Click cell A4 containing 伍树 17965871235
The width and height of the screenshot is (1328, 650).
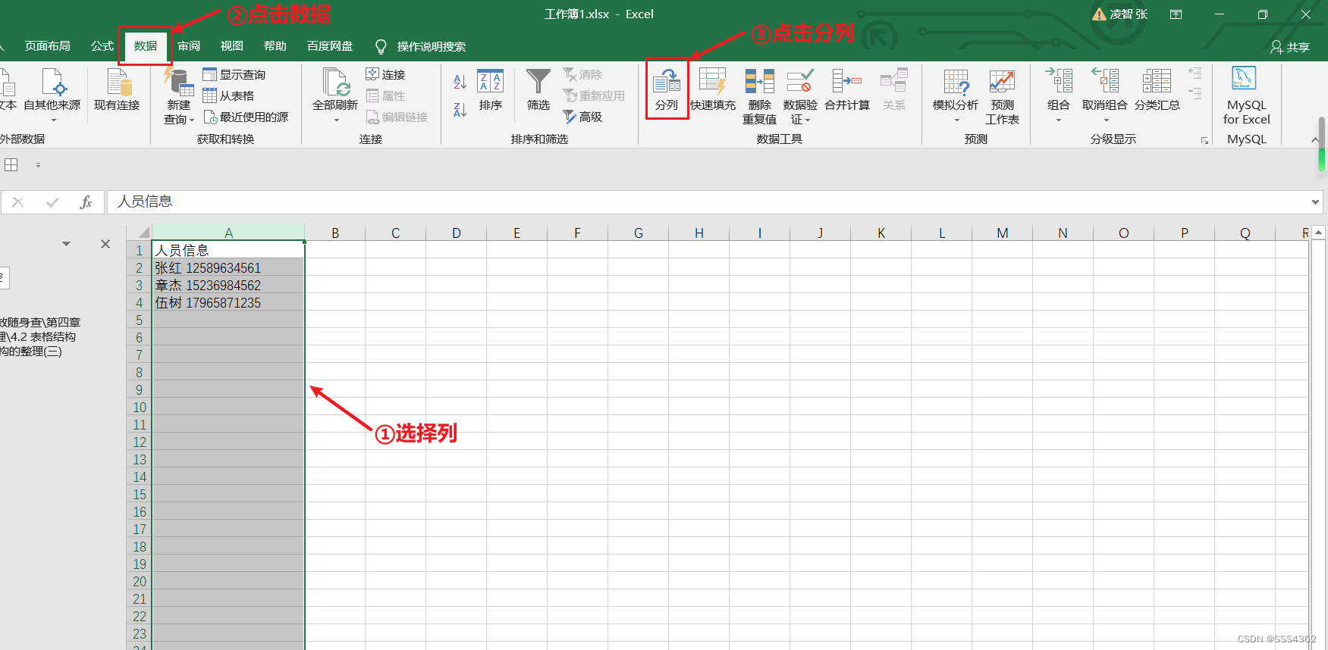coord(228,303)
